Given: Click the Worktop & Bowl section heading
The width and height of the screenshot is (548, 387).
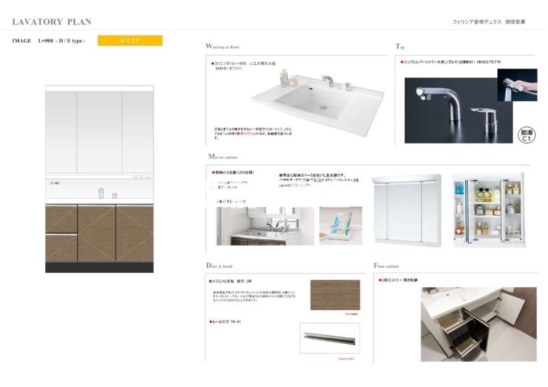Looking at the screenshot, I should point(223,46).
